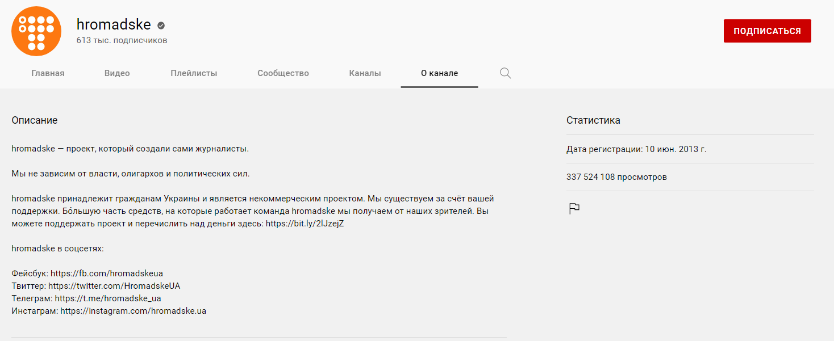
Task: Click the Мы не зависим от власти line
Action: [x=131, y=174]
